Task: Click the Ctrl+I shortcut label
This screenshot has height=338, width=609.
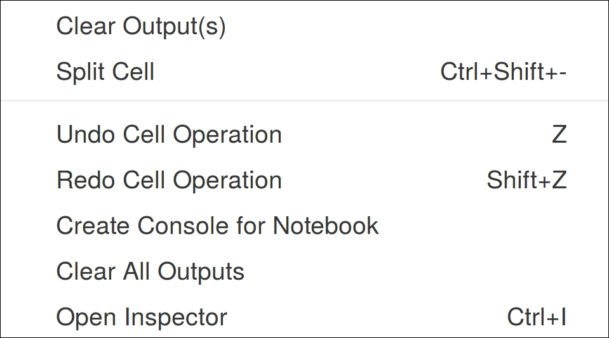Action: [537, 317]
